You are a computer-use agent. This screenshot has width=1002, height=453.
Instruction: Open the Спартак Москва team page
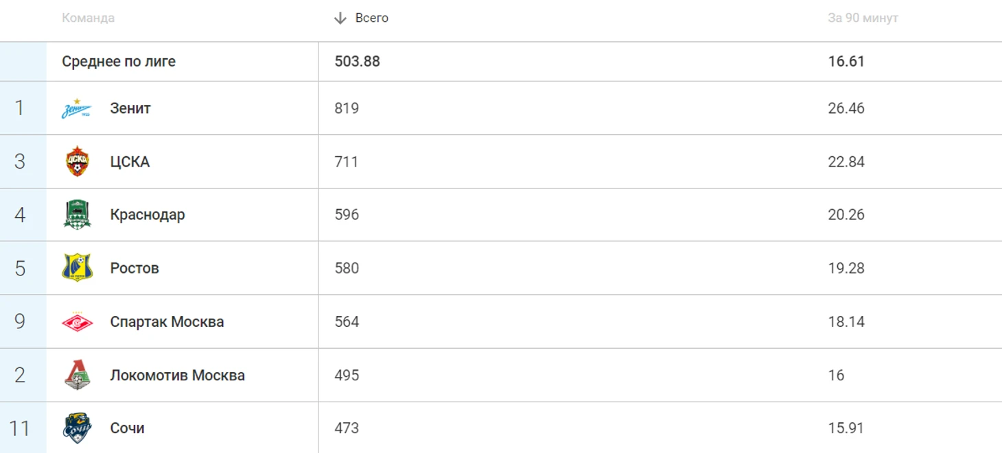(167, 321)
